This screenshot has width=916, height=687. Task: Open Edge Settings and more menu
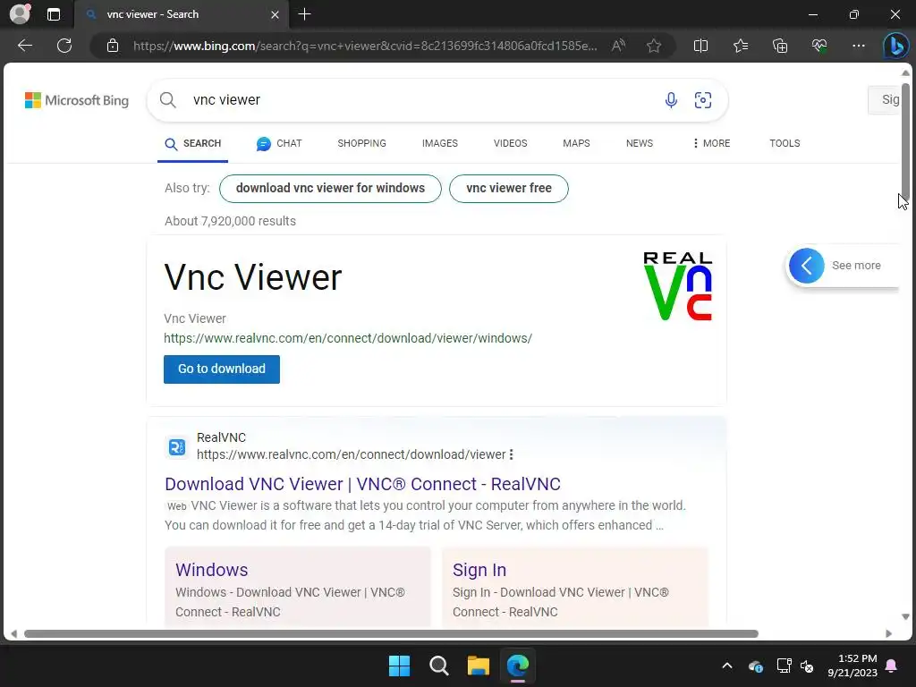pyautogui.click(x=858, y=46)
